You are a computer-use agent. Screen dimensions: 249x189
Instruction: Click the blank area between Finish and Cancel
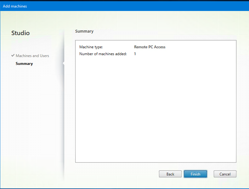point(210,174)
